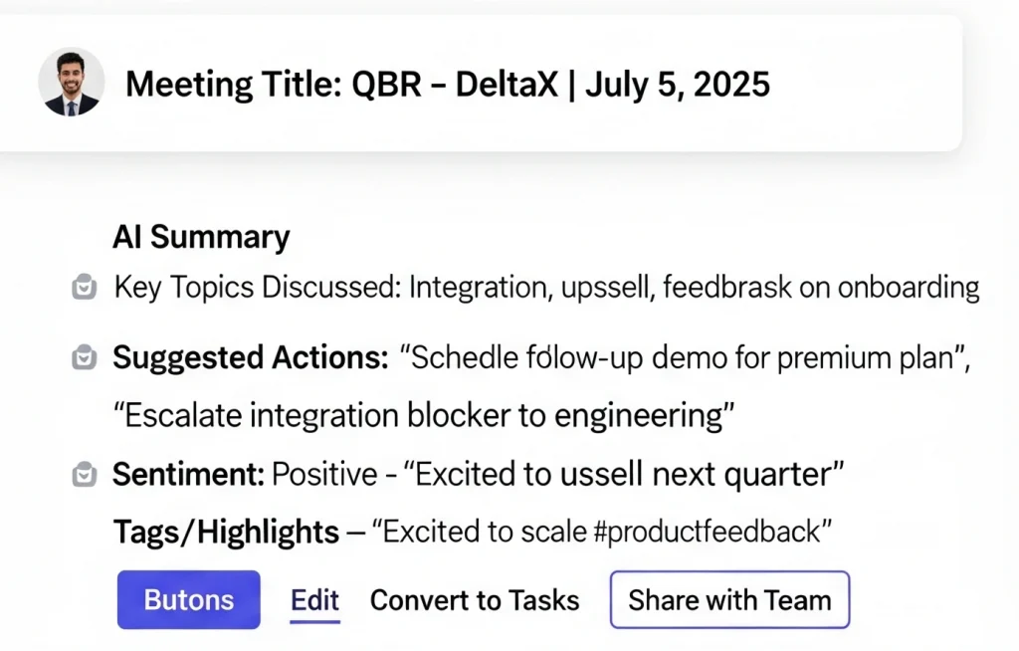Viewport: 1019px width, 651px height.
Task: Click the bold Suggested Actions label
Action: (x=250, y=358)
